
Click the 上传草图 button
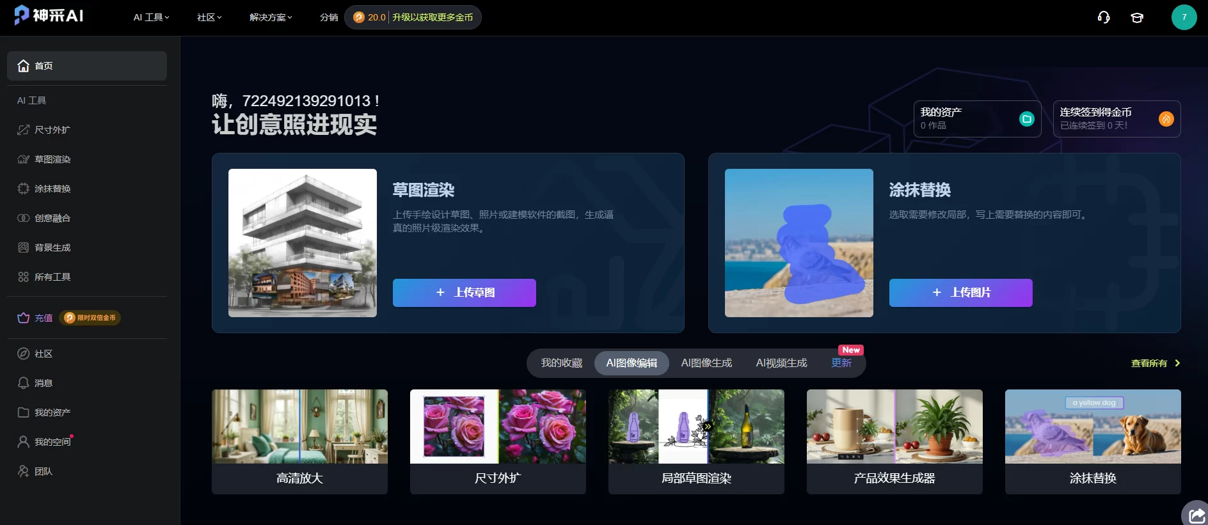pyautogui.click(x=464, y=293)
